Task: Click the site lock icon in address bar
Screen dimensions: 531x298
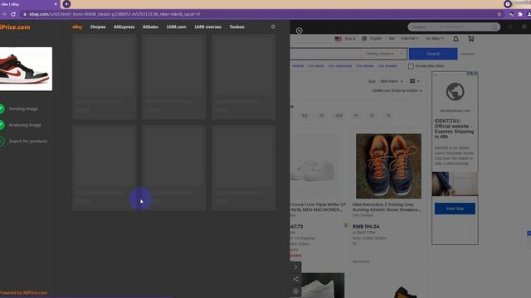Action: click(25, 14)
